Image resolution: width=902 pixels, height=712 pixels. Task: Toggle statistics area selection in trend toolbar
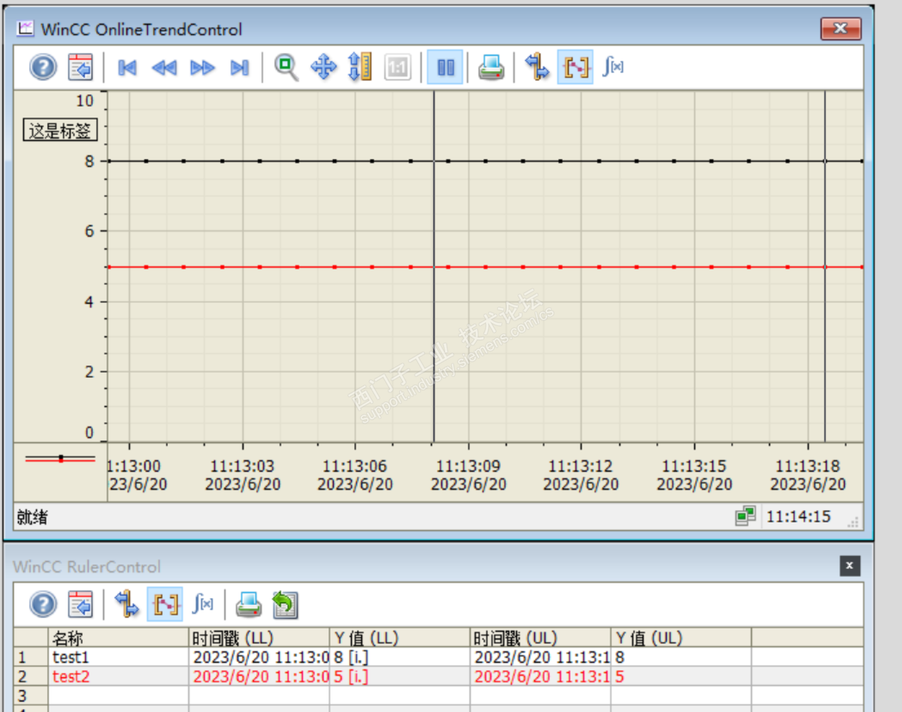pyautogui.click(x=575, y=68)
